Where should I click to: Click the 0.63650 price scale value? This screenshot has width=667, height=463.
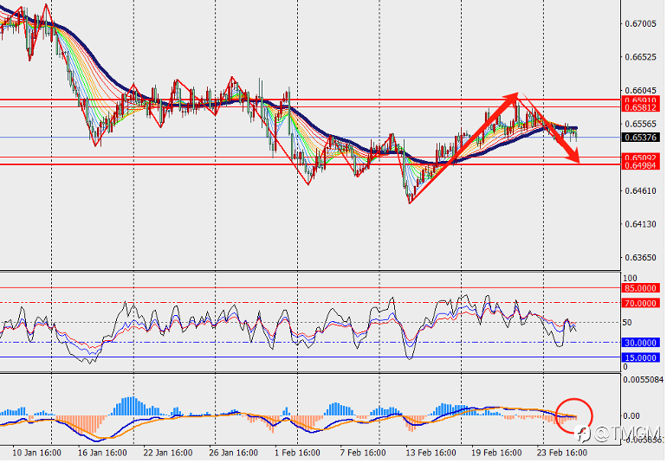(640, 258)
